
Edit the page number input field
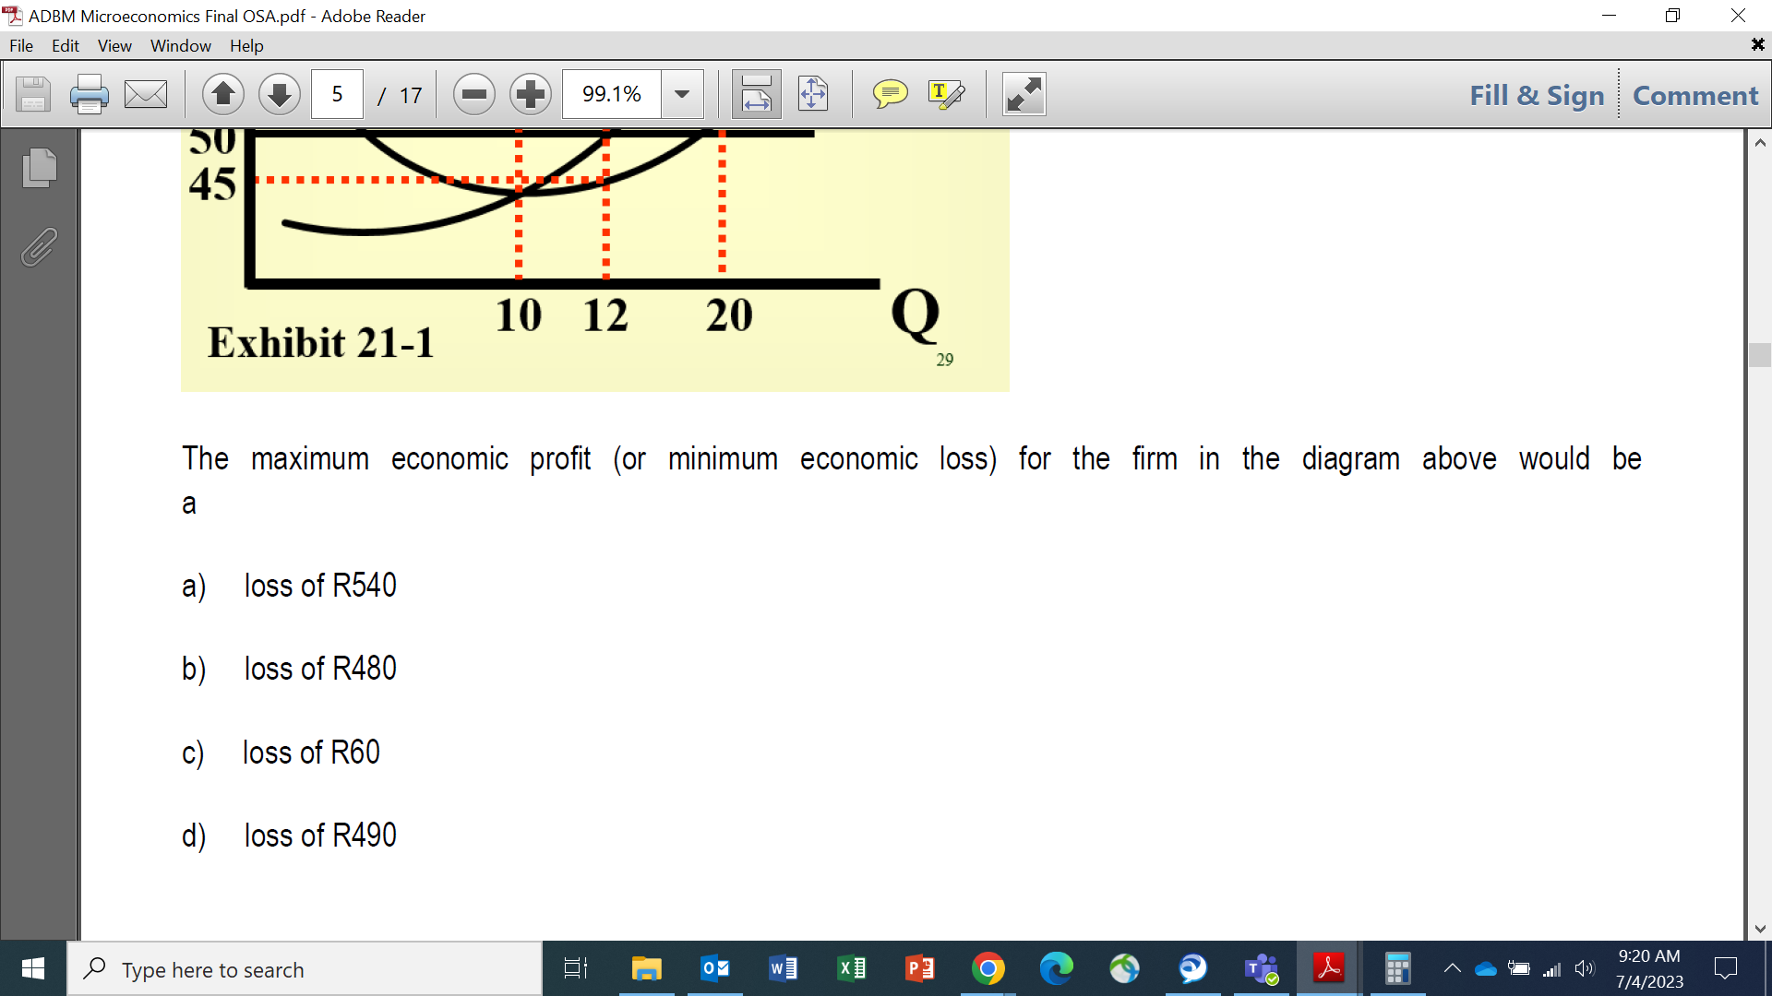337,93
